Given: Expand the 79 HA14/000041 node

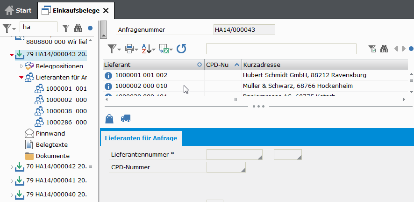Looking at the screenshot, I should tap(11, 181).
